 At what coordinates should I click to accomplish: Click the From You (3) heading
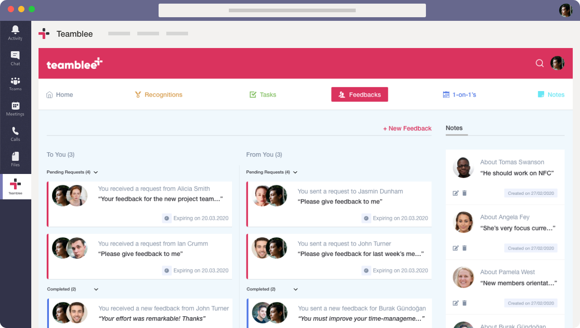(264, 154)
